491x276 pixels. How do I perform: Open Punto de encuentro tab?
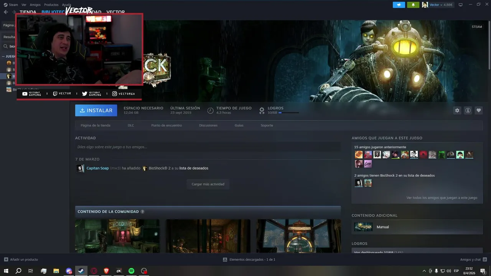tap(166, 125)
